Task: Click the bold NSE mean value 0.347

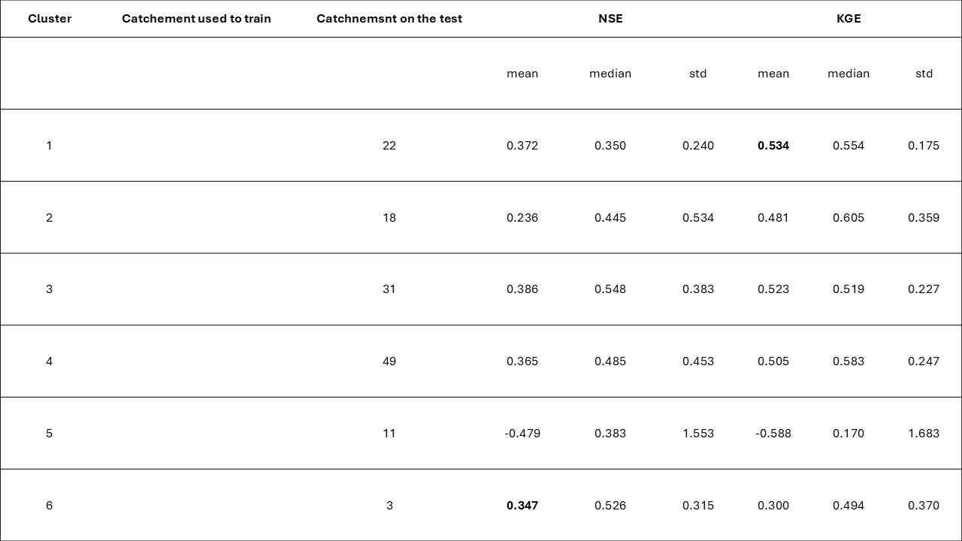Action: pyautogui.click(x=522, y=506)
